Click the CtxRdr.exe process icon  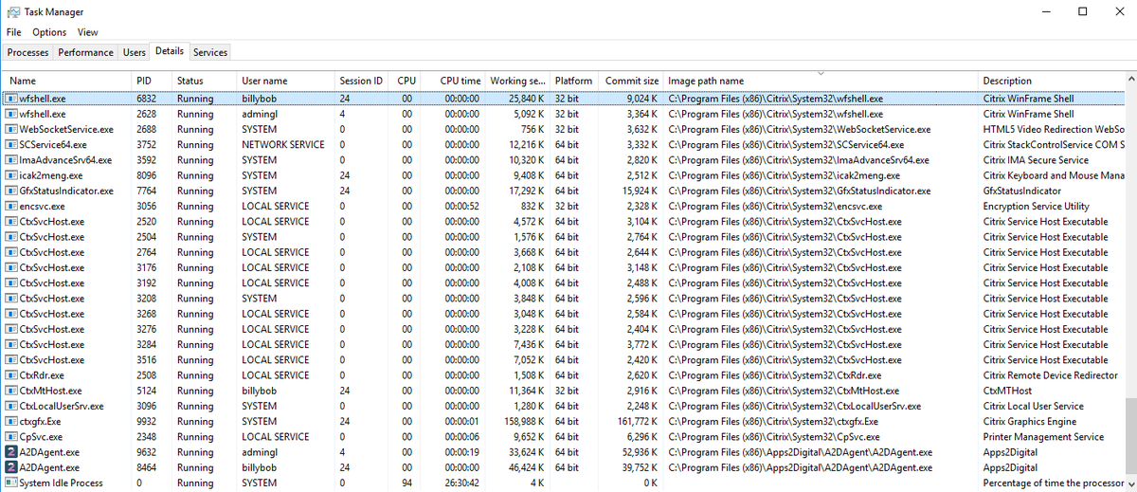coord(11,375)
